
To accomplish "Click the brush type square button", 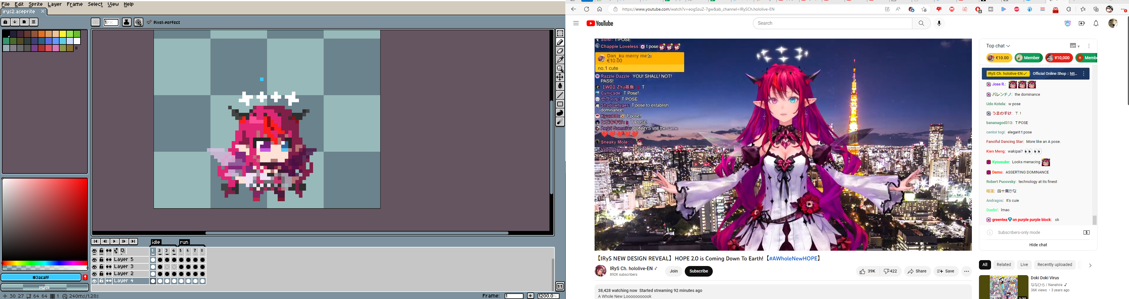I will point(96,22).
